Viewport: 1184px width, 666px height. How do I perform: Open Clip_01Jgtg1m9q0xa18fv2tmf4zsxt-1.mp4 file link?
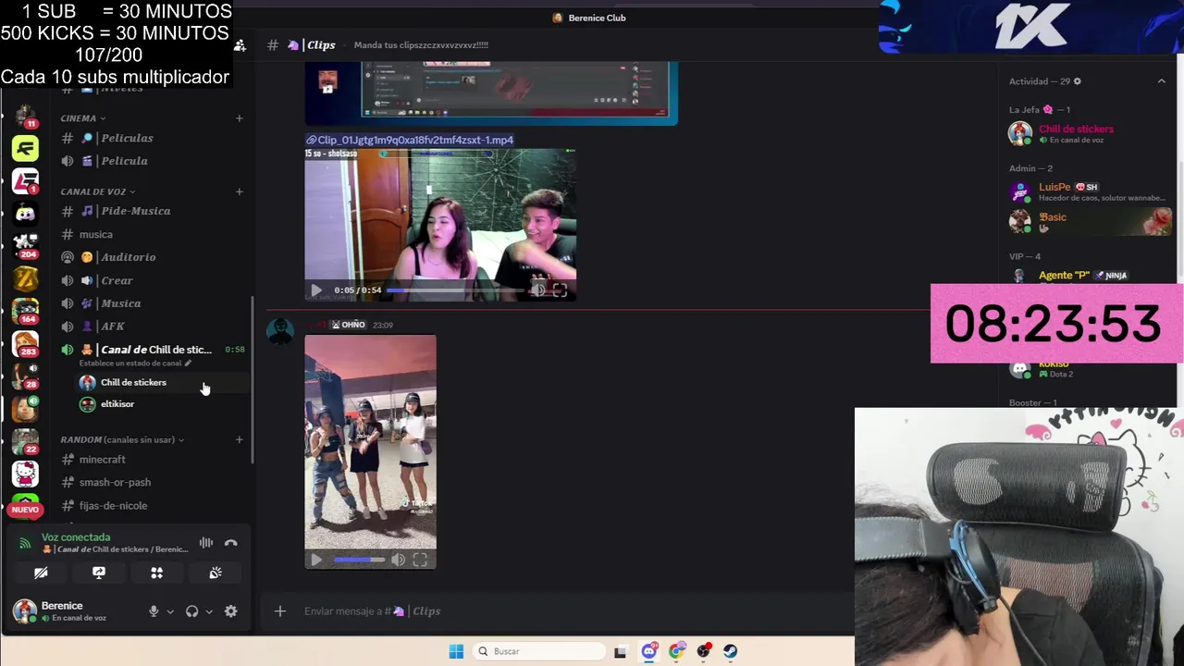coord(415,141)
